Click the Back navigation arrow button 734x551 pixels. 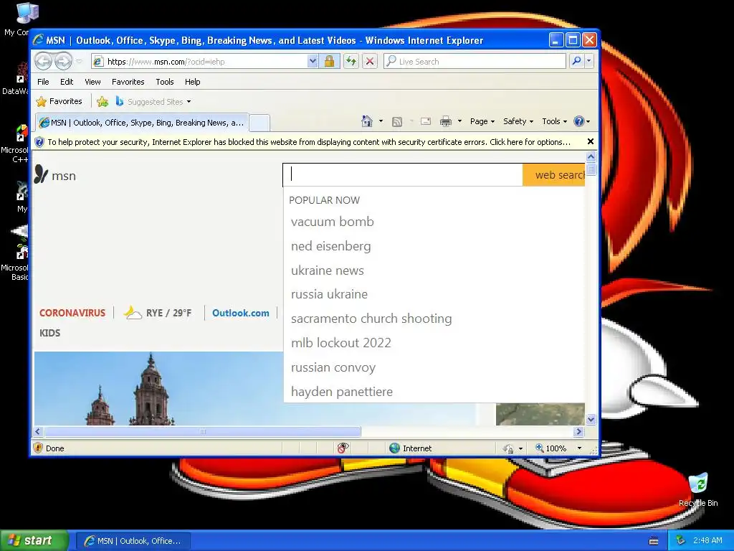point(43,62)
